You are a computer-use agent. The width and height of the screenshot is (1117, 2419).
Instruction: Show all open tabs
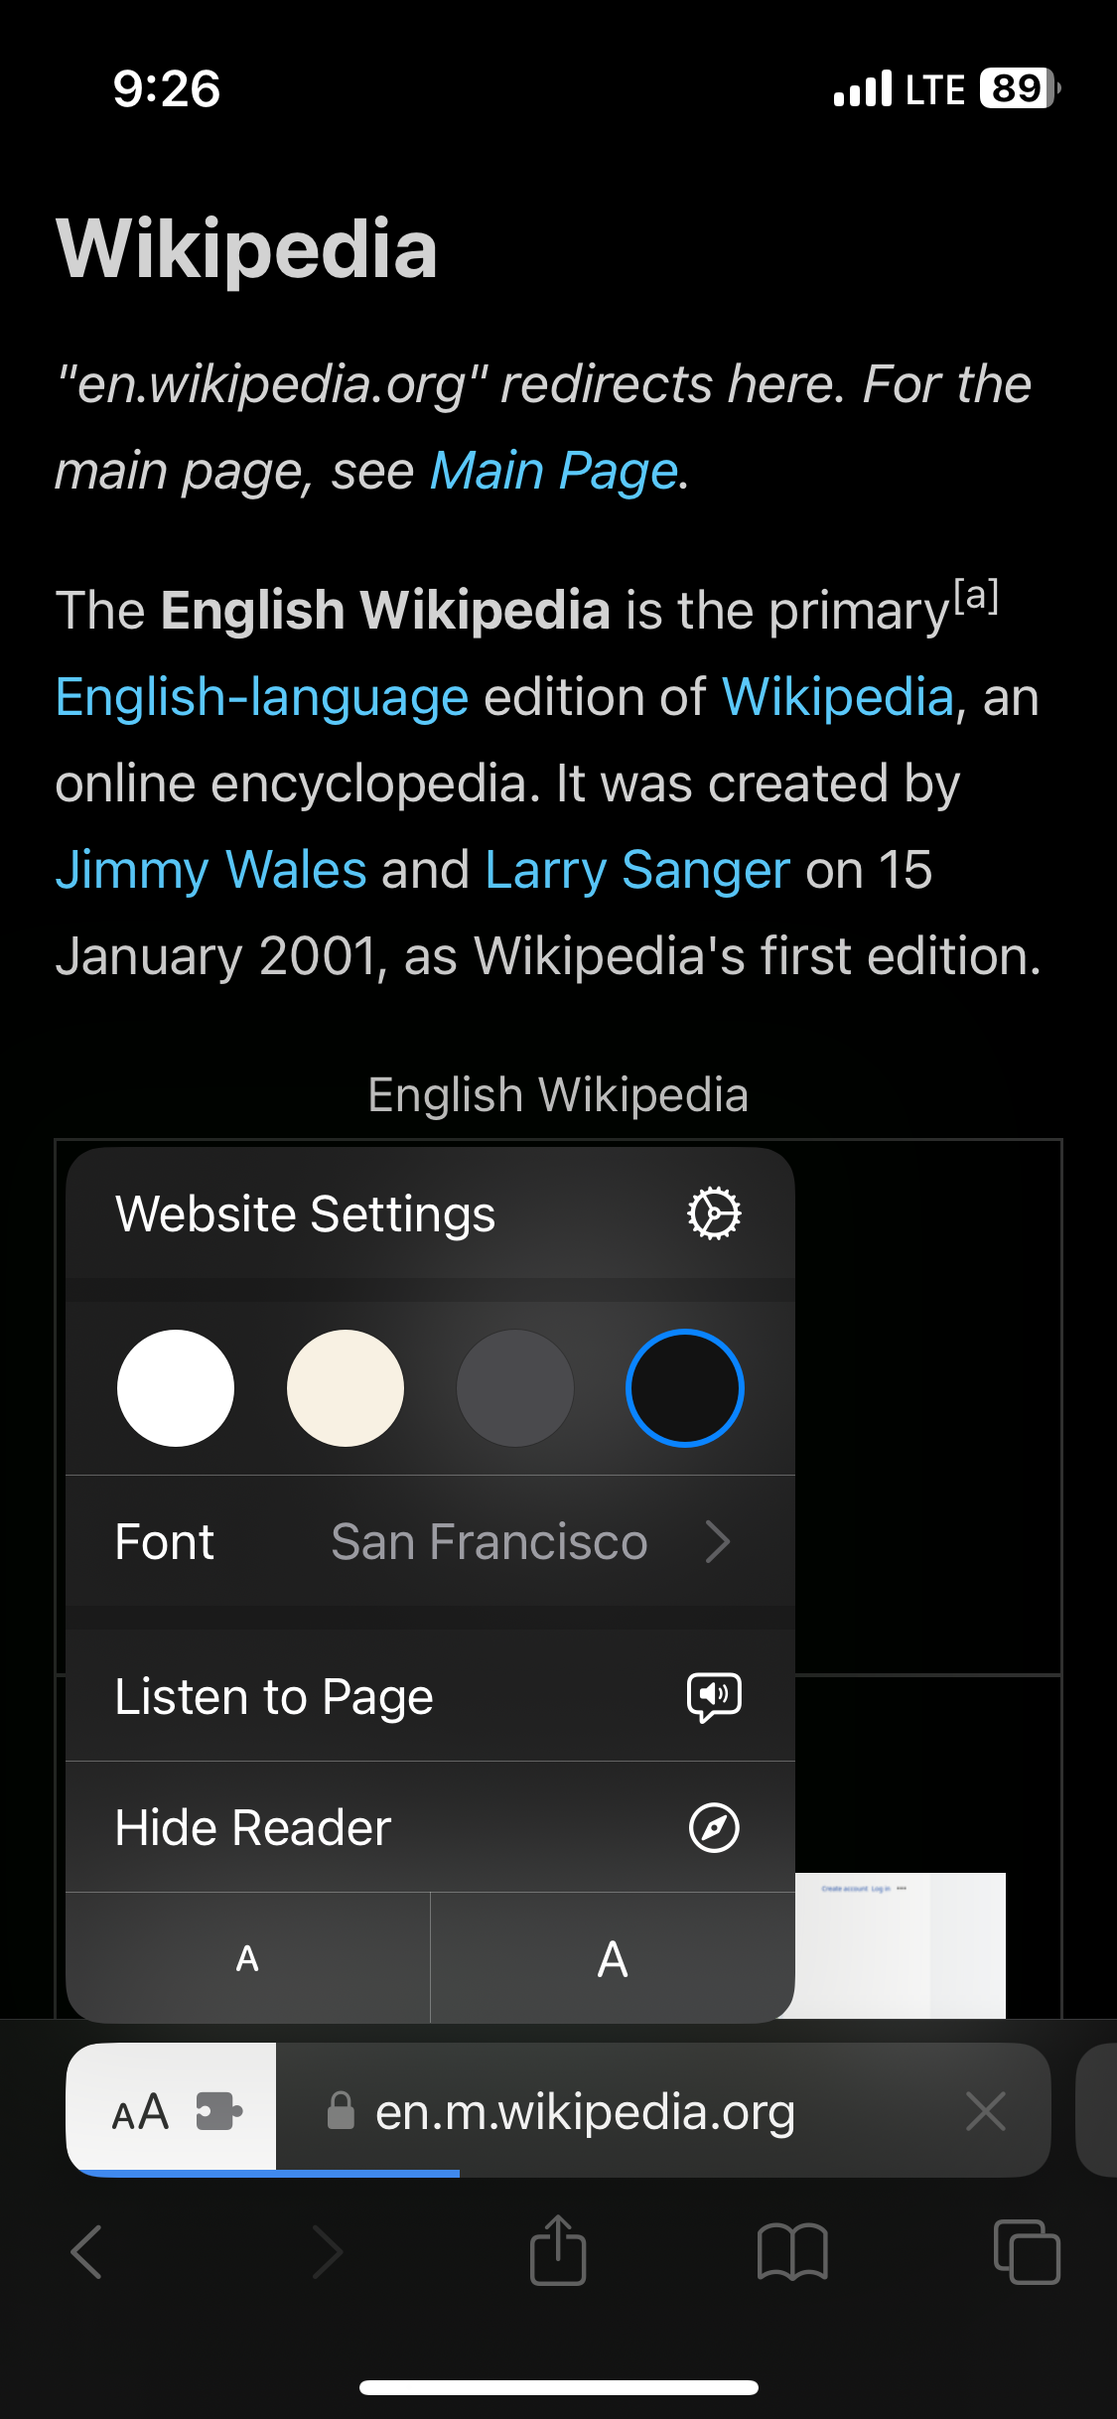point(1027,2251)
